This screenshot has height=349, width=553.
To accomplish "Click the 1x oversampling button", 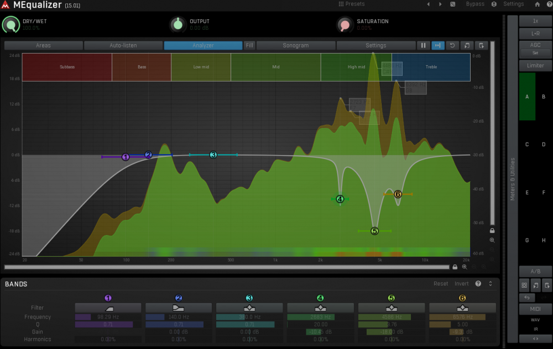I will (x=535, y=21).
